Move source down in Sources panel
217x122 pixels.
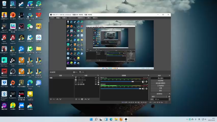coord(89,99)
